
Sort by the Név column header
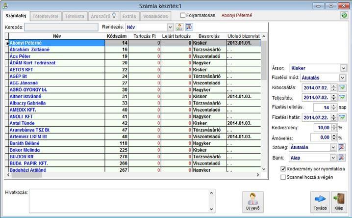[x=57, y=36]
